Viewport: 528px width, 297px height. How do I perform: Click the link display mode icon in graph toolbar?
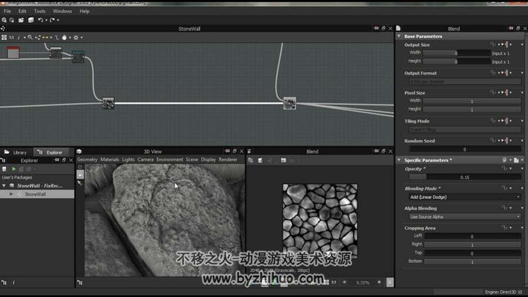45,38
